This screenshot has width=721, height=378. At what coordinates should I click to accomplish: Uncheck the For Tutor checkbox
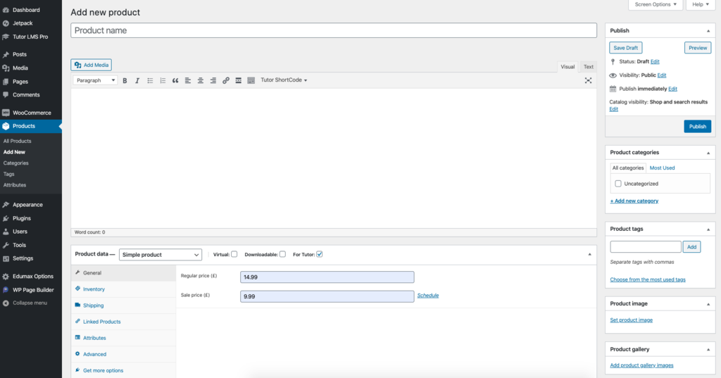click(x=320, y=254)
